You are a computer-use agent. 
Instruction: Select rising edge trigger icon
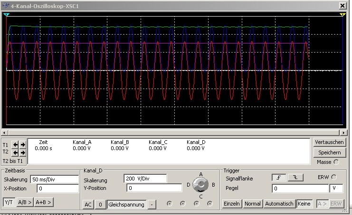click(278, 178)
